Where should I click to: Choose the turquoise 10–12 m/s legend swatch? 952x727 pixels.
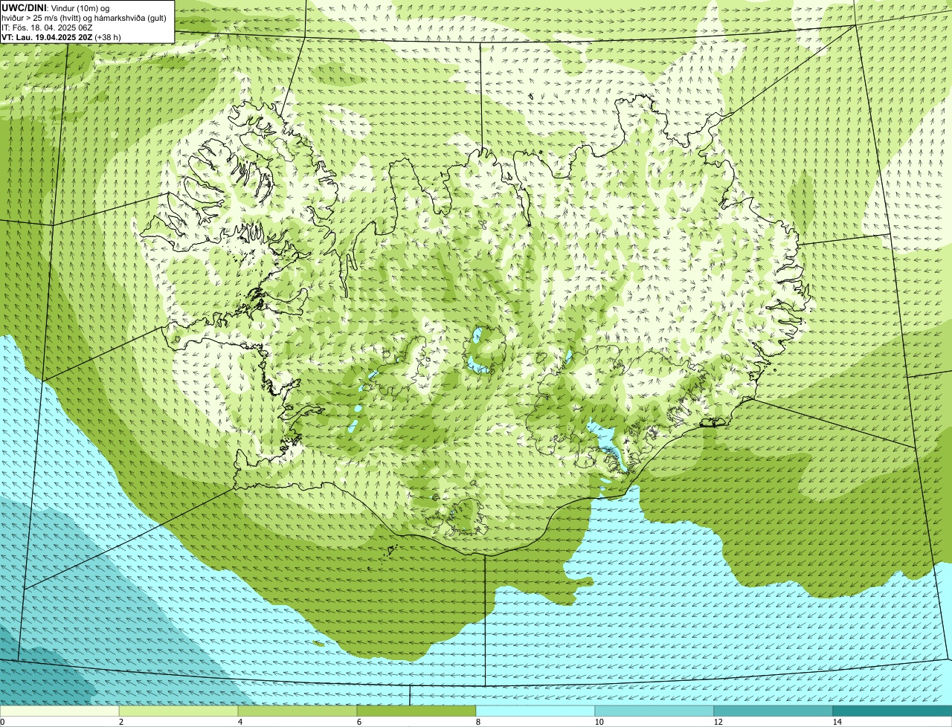point(654,711)
